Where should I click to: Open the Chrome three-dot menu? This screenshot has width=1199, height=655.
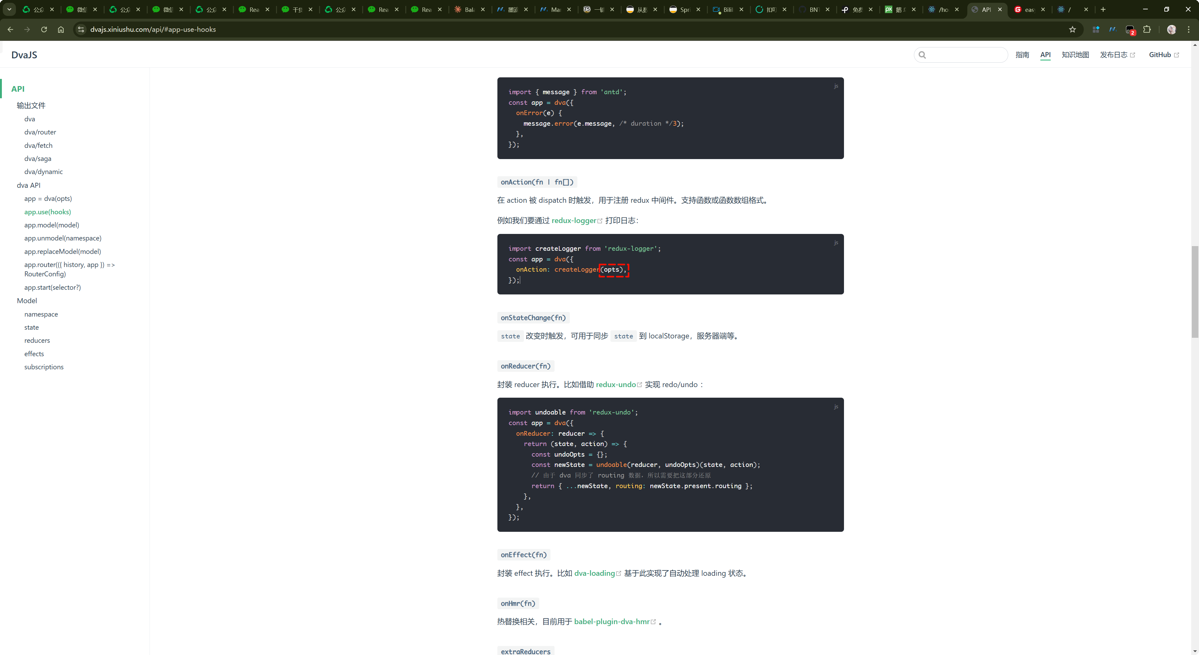(1188, 29)
